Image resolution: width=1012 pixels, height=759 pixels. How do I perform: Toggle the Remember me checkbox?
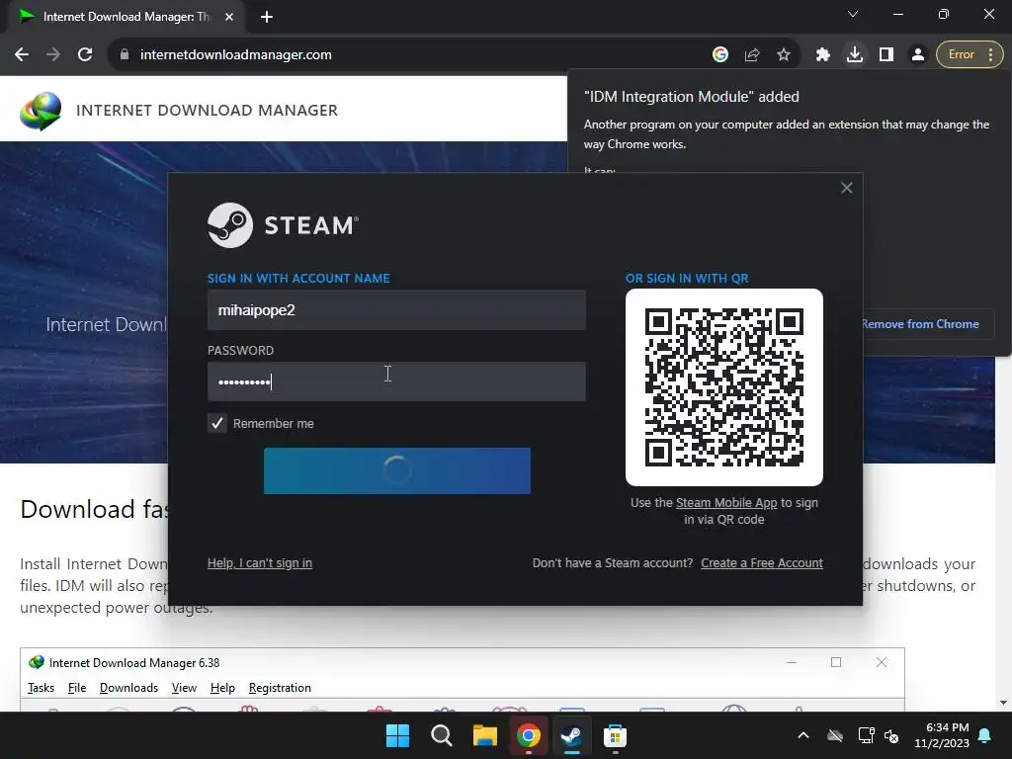[x=216, y=423]
